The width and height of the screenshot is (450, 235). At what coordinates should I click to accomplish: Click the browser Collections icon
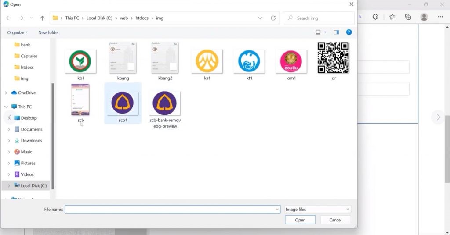[408, 17]
